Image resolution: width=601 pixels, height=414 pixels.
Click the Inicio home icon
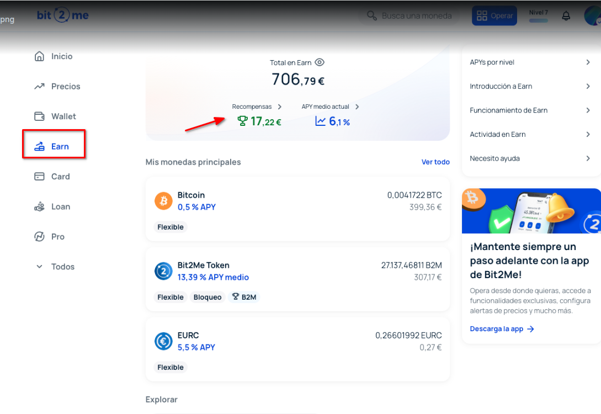click(x=39, y=56)
